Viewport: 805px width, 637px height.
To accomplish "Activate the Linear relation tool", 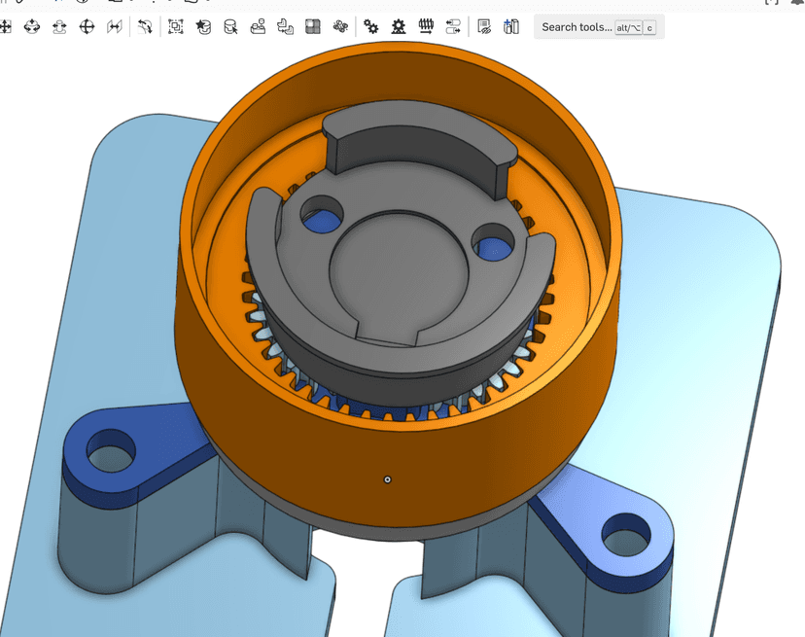I will pyautogui.click(x=453, y=27).
